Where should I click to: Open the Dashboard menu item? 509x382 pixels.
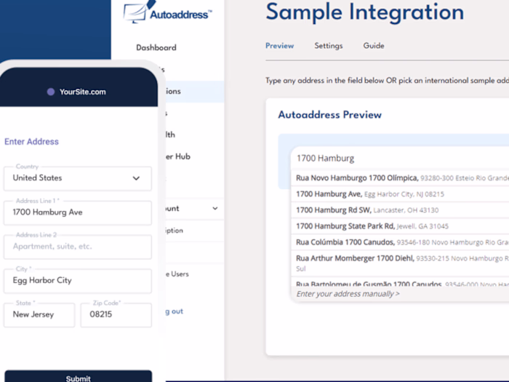(x=156, y=47)
